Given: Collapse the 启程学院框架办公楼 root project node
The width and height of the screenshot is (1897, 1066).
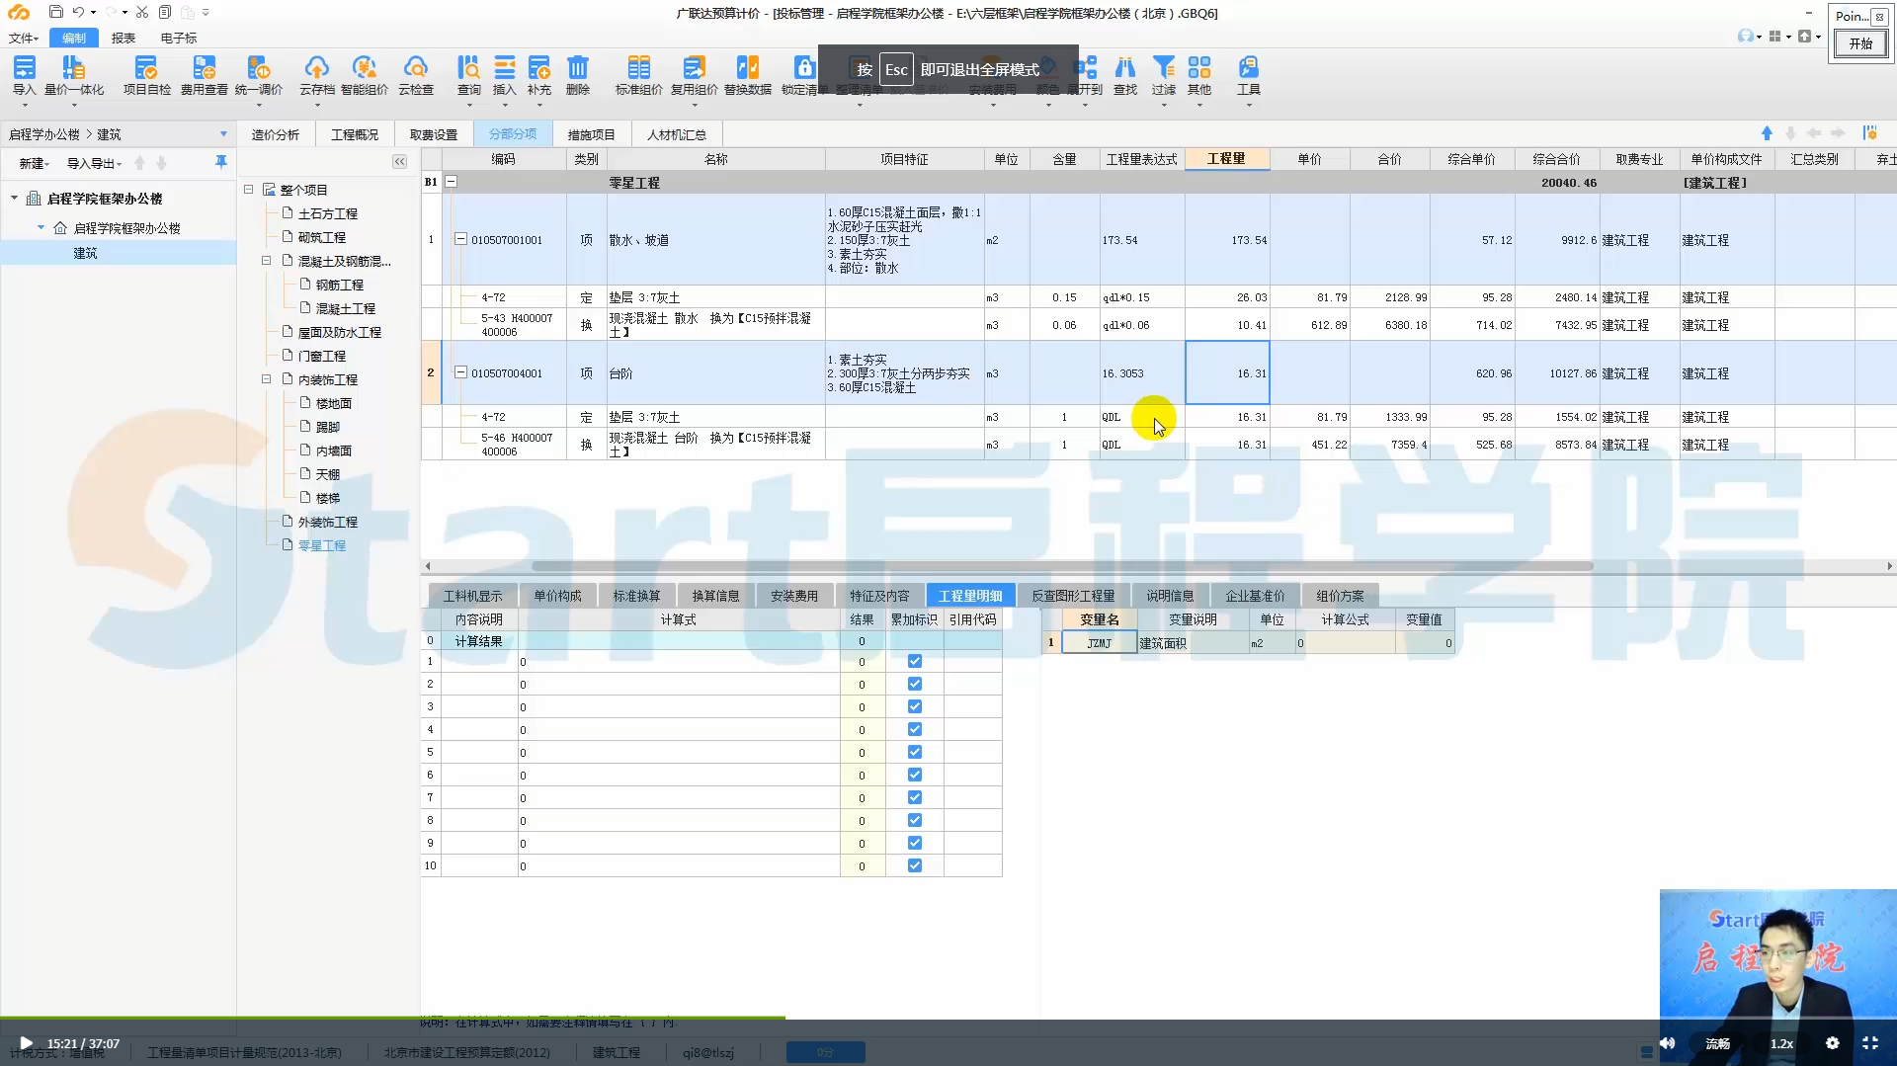Looking at the screenshot, I should 14,199.
